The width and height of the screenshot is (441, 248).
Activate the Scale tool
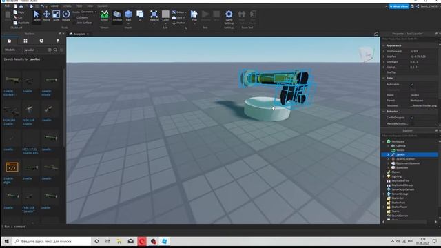[x=57, y=16]
